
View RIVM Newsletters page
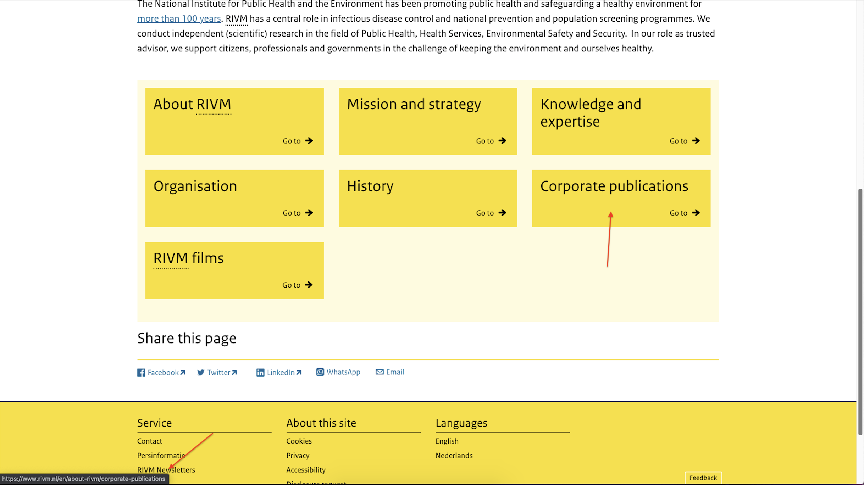click(166, 470)
